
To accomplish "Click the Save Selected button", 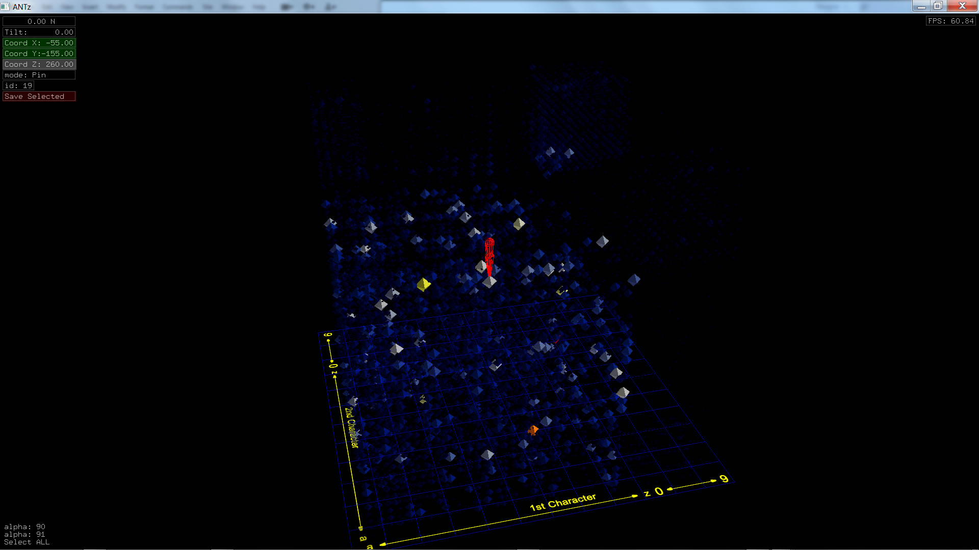I will pos(39,96).
